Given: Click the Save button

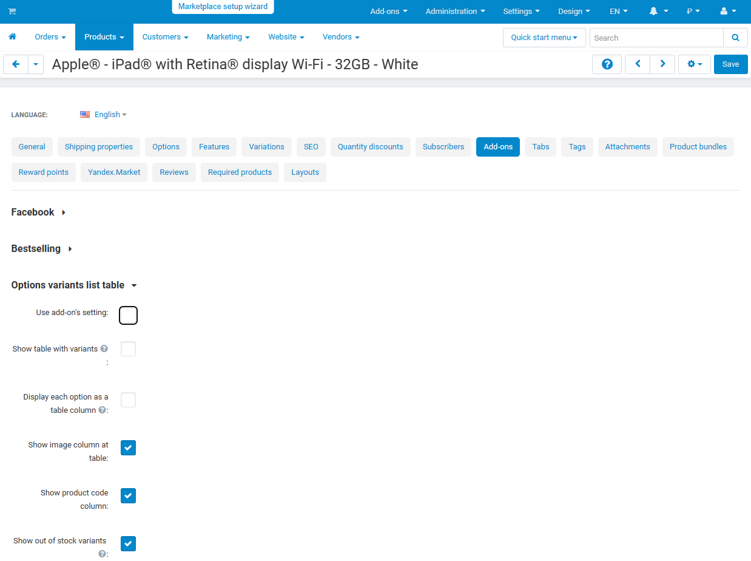Looking at the screenshot, I should (731, 64).
